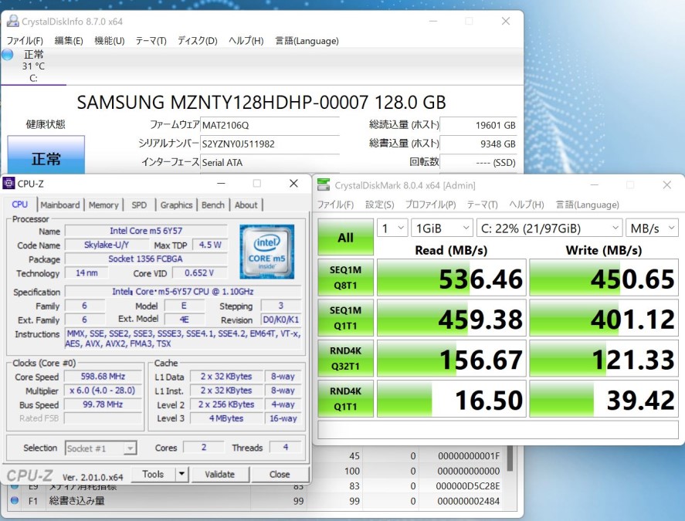Open ヘルプ(H) menu in CrystalDiskInfo
The image size is (685, 521).
pyautogui.click(x=246, y=41)
